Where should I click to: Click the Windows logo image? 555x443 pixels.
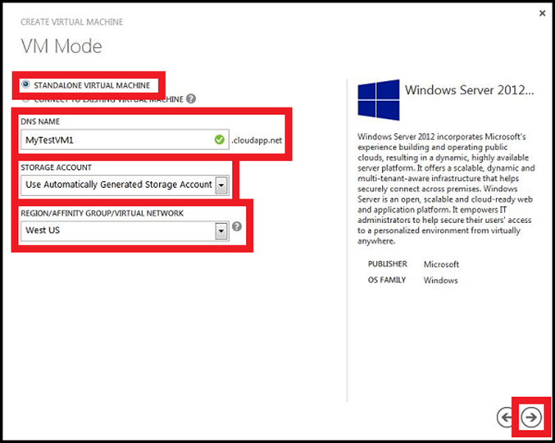pyautogui.click(x=379, y=100)
